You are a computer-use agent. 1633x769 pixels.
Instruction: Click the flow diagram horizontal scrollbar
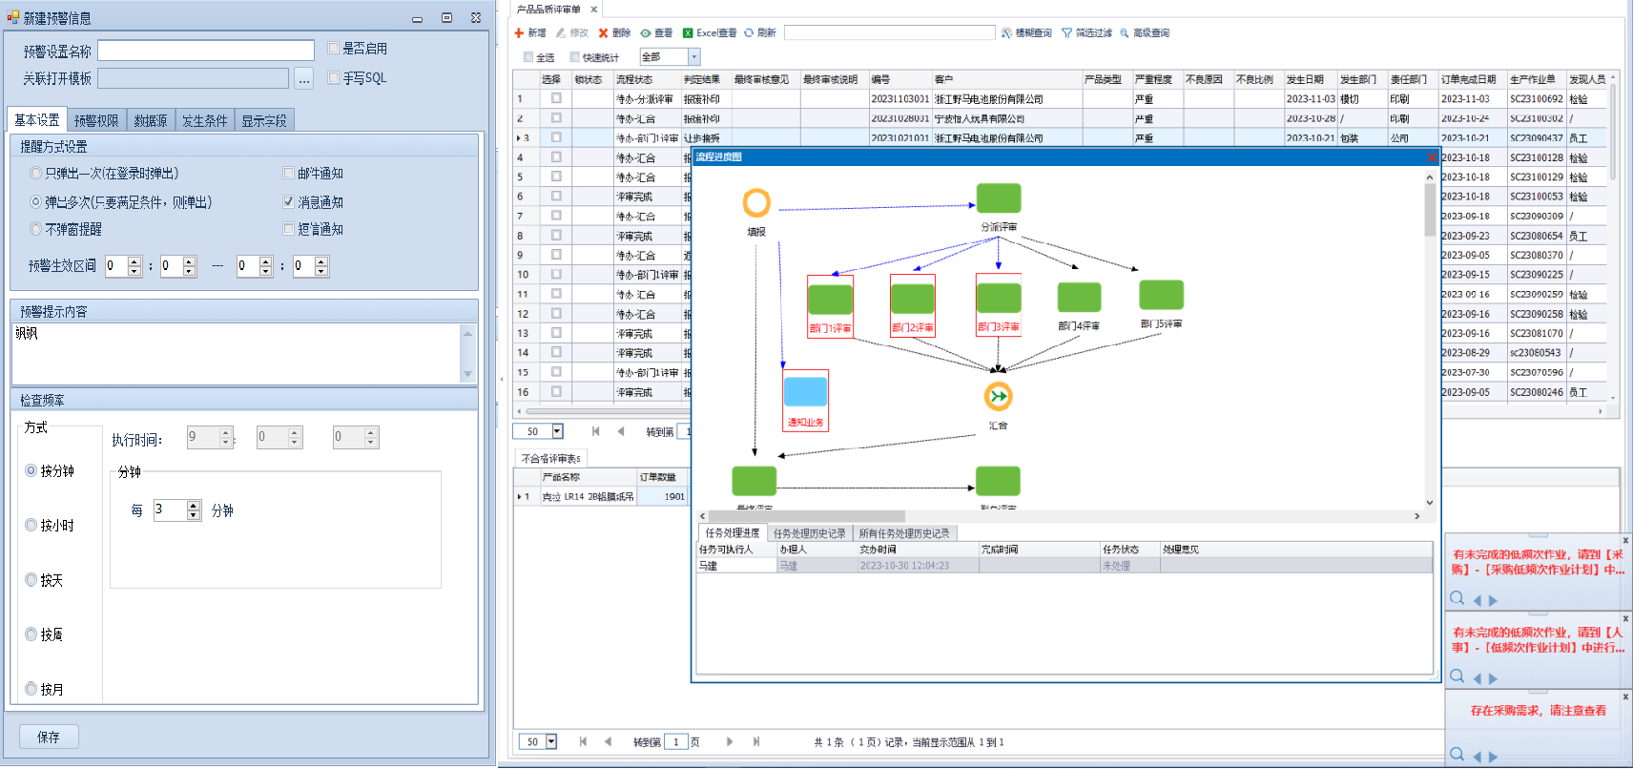click(x=1060, y=516)
